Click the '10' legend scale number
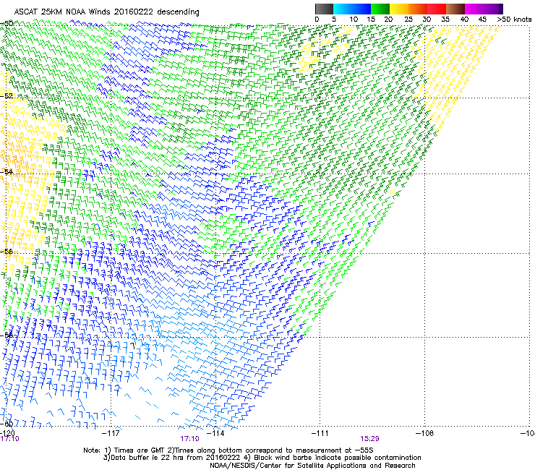This screenshot has width=535, height=470. 354,20
